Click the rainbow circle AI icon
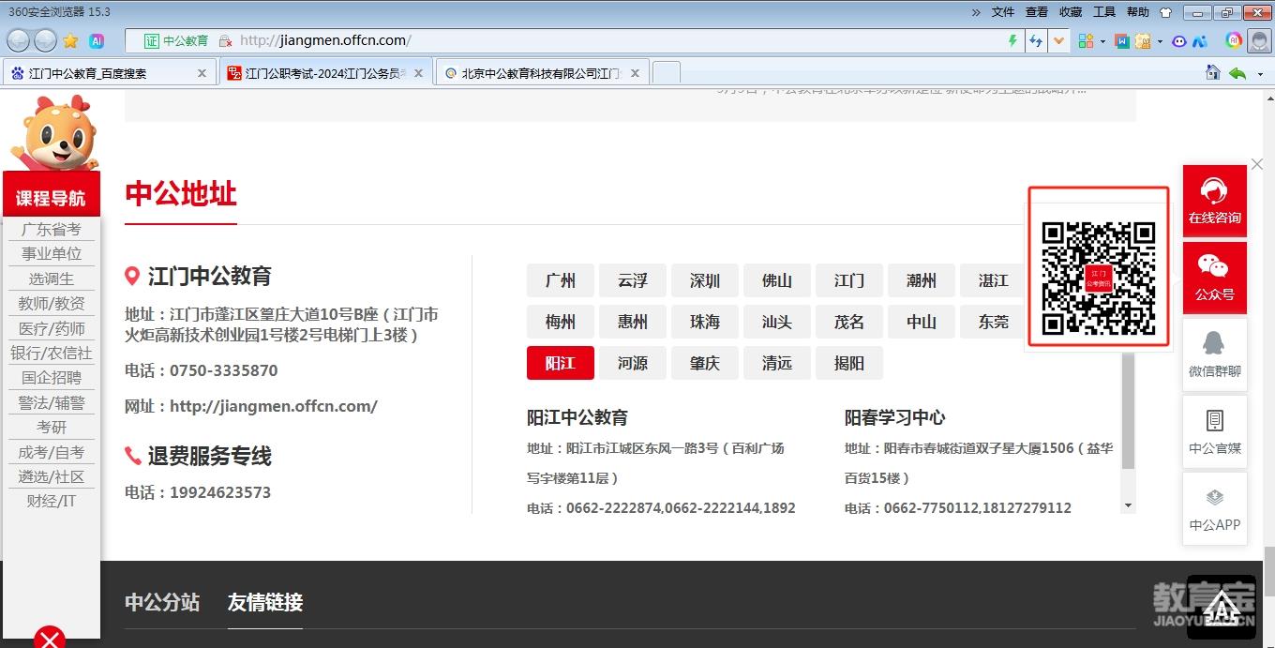The height and width of the screenshot is (648, 1275). [1234, 40]
